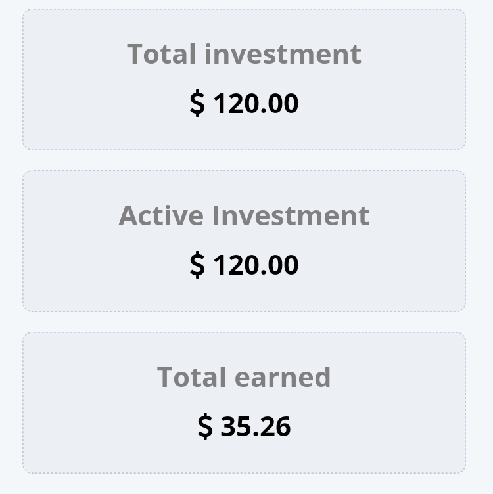Click the 35.26 value under Total earned
The image size is (493, 494).
pos(256,427)
